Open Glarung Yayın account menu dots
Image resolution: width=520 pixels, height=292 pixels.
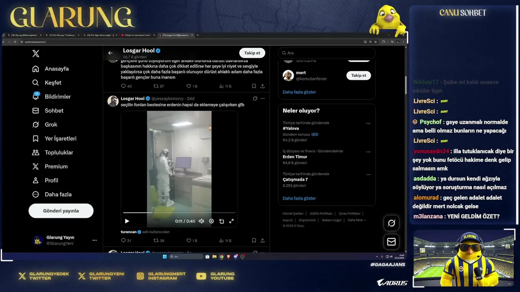95,240
